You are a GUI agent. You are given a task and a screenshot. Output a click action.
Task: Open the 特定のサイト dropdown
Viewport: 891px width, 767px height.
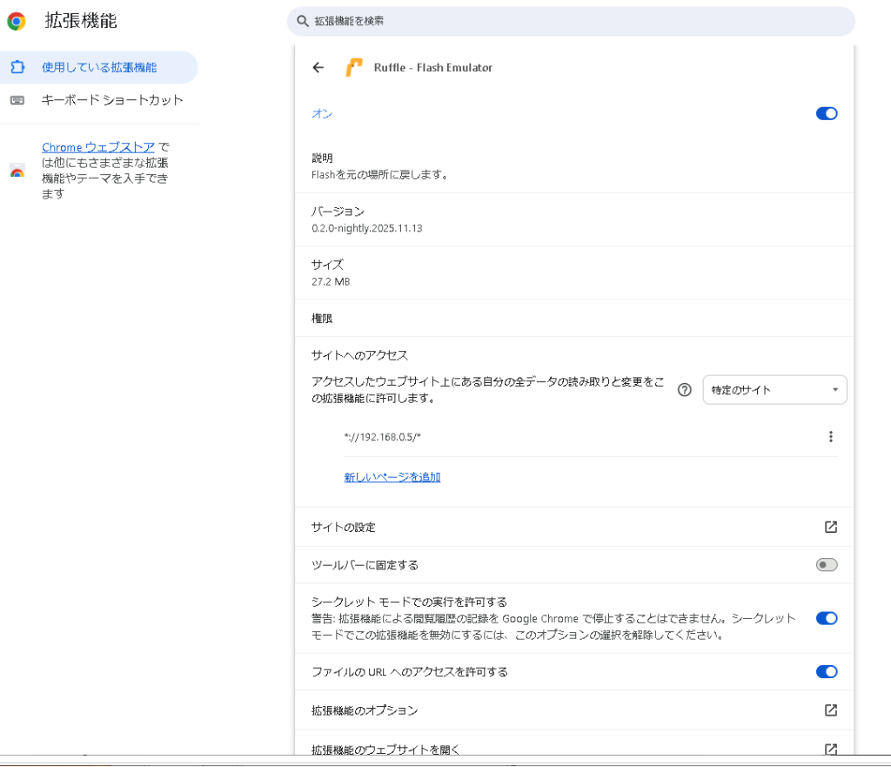point(774,390)
